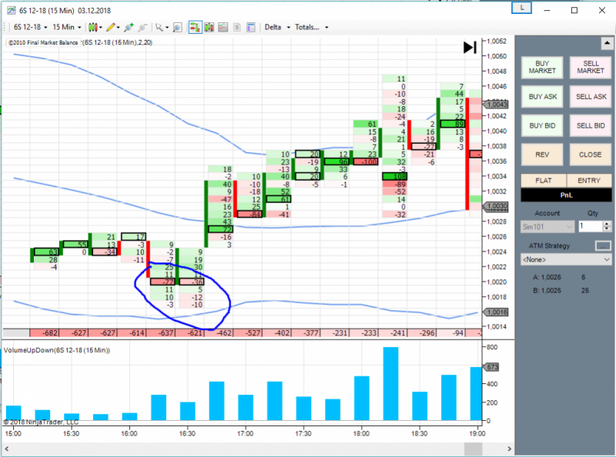This screenshot has width=616, height=457.
Task: Open the Indicators chart icon
Action: pos(223,27)
